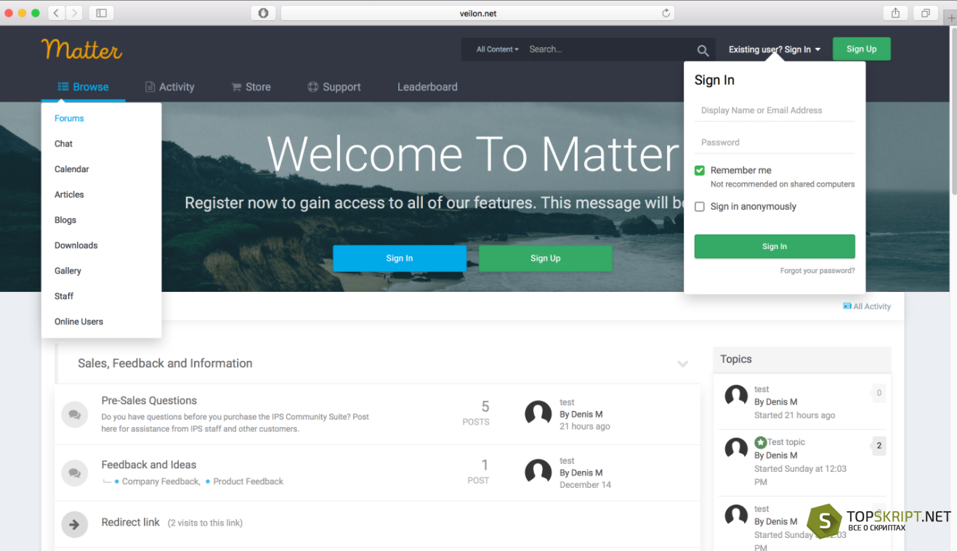Click the Feedback and Ideas forum bubble icon
The height and width of the screenshot is (551, 957).
[x=74, y=473]
